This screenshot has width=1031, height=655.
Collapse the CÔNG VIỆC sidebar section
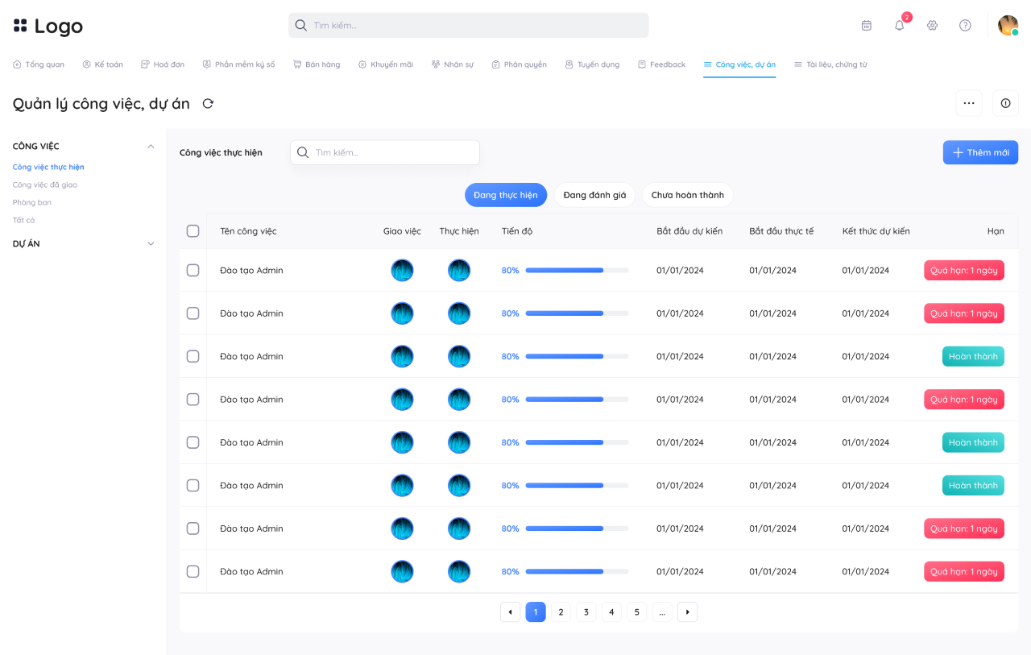[x=151, y=146]
